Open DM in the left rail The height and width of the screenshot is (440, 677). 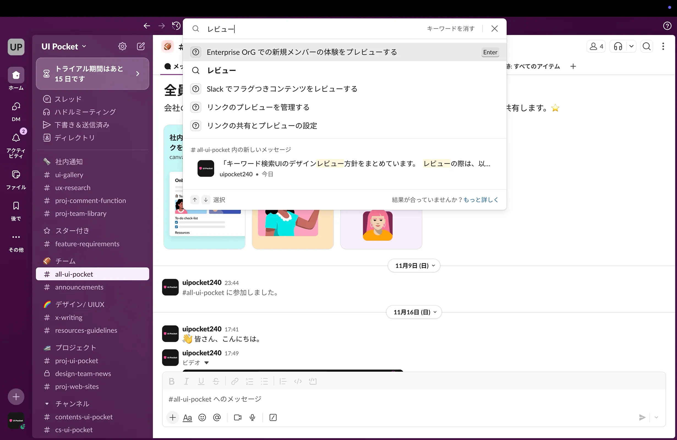click(16, 111)
